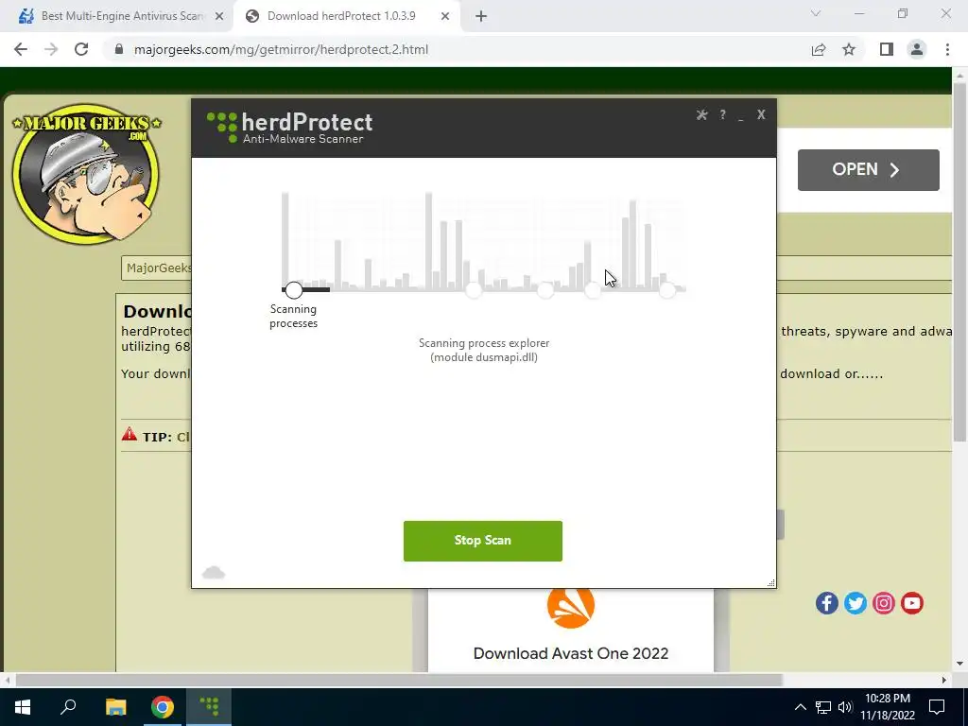
Task: Open Chrome profile avatar
Action: [x=917, y=49]
